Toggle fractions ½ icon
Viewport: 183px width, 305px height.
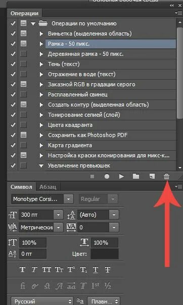point(108,286)
